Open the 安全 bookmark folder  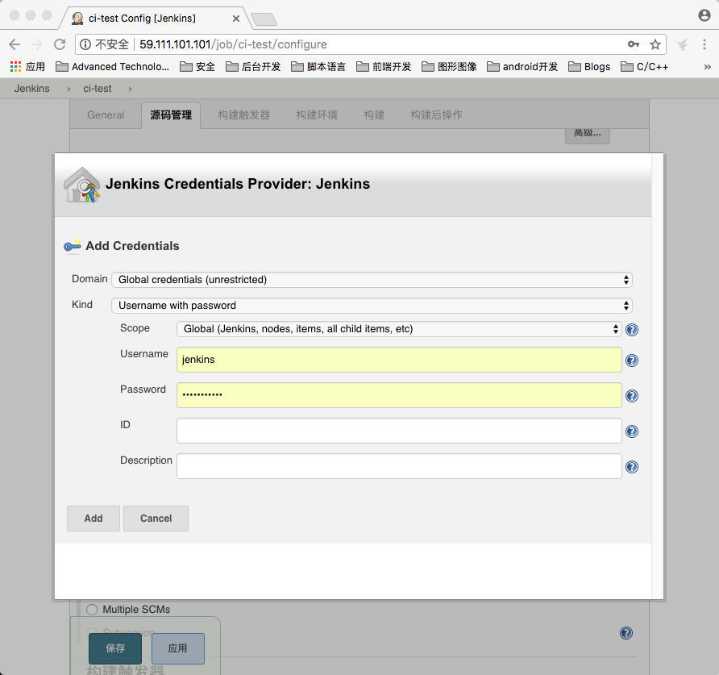pyautogui.click(x=197, y=67)
